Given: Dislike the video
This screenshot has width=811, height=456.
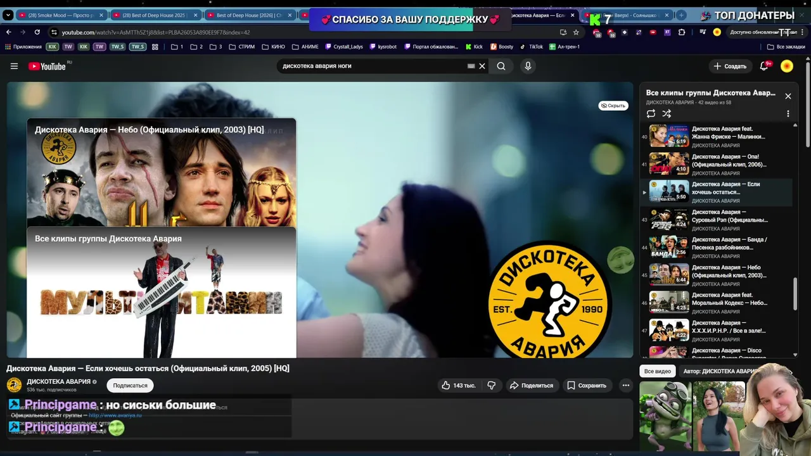Looking at the screenshot, I should coord(491,385).
